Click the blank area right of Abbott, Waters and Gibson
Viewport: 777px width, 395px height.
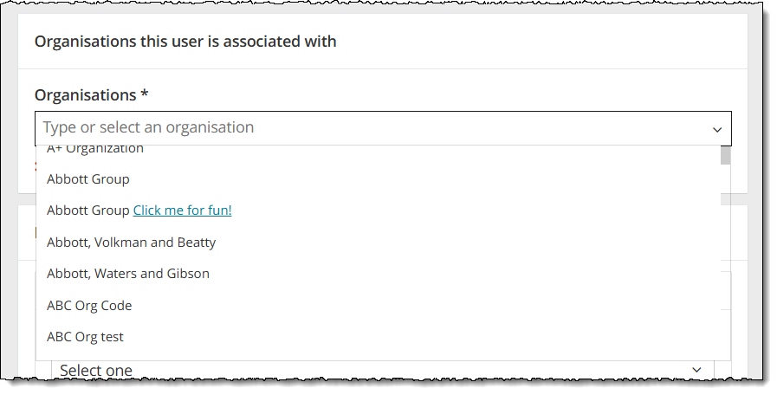click(459, 274)
